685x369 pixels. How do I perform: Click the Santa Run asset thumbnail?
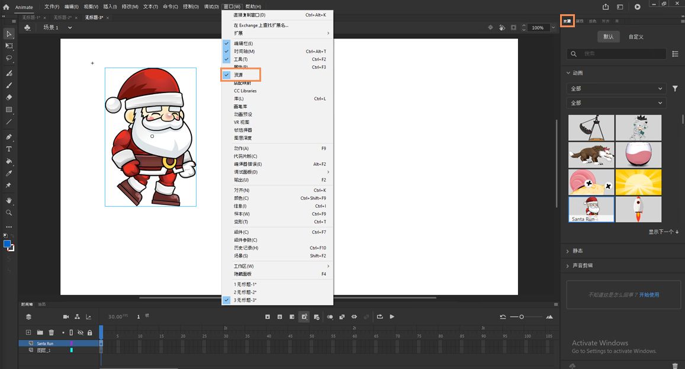pyautogui.click(x=591, y=209)
